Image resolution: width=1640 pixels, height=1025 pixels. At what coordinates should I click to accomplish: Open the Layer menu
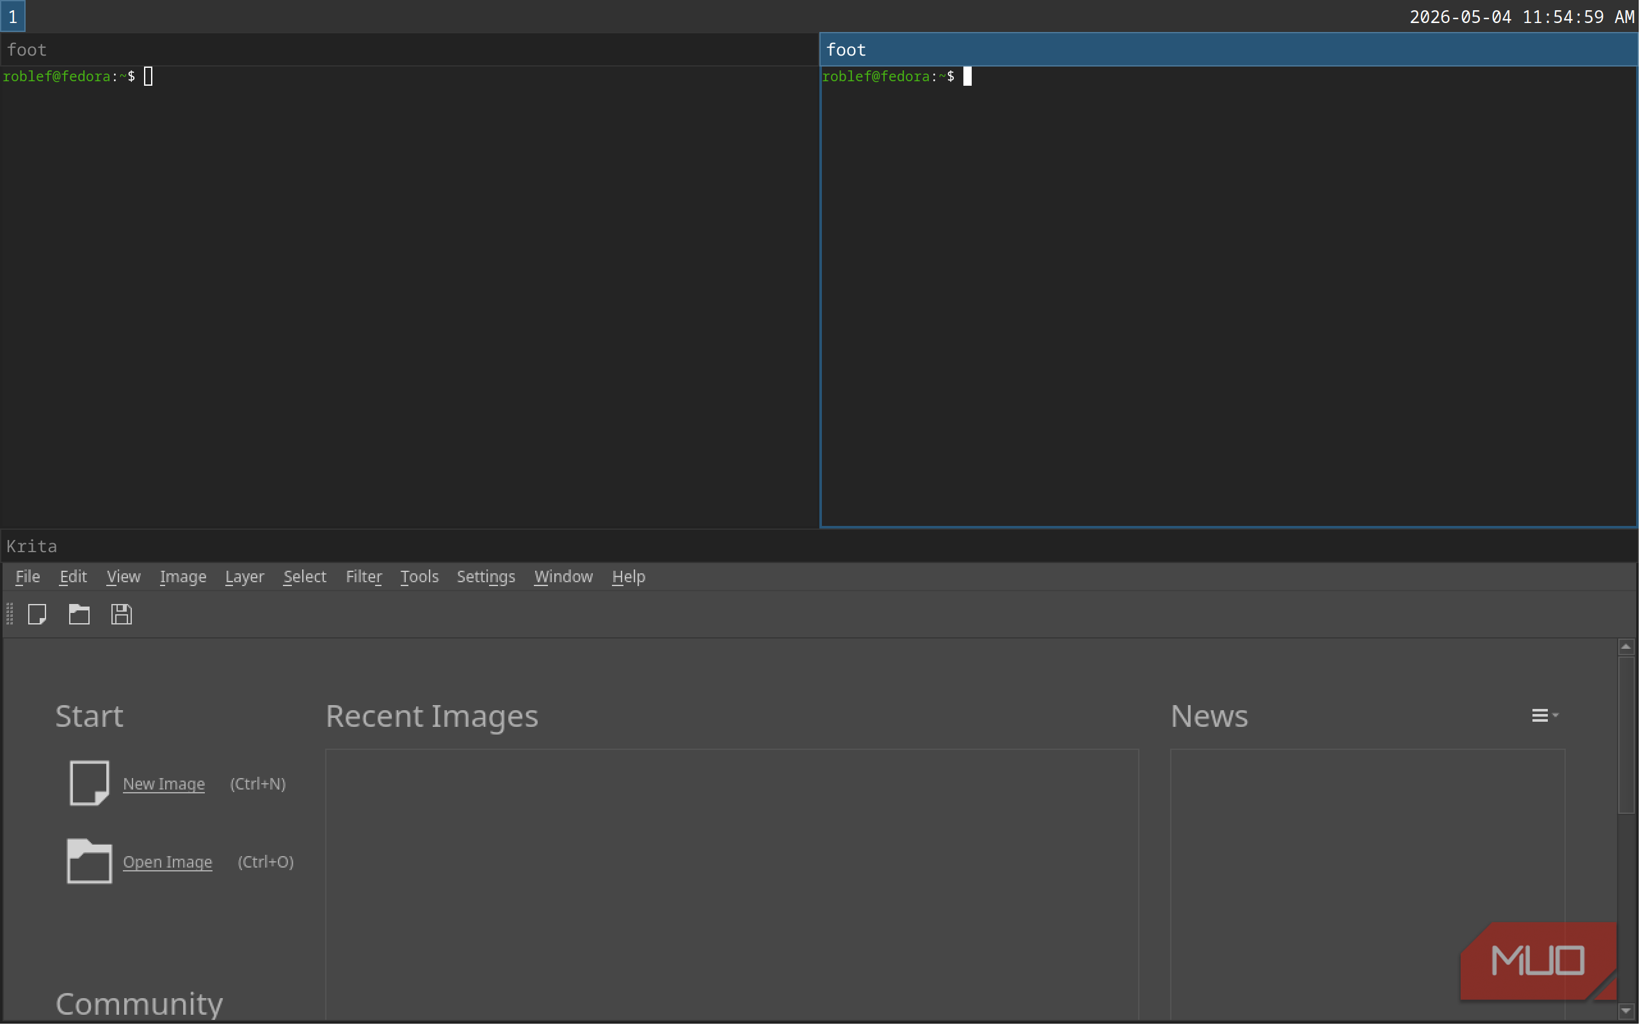click(245, 577)
